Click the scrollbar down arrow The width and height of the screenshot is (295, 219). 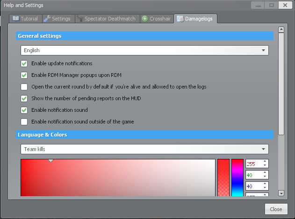click(x=281, y=193)
